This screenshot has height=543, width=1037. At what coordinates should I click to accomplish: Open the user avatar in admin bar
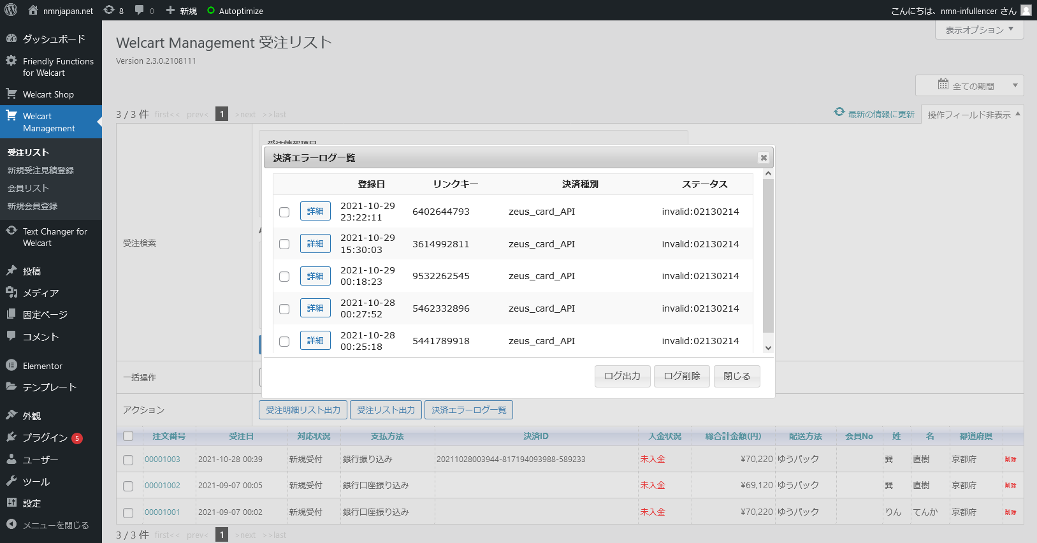pos(1026,10)
